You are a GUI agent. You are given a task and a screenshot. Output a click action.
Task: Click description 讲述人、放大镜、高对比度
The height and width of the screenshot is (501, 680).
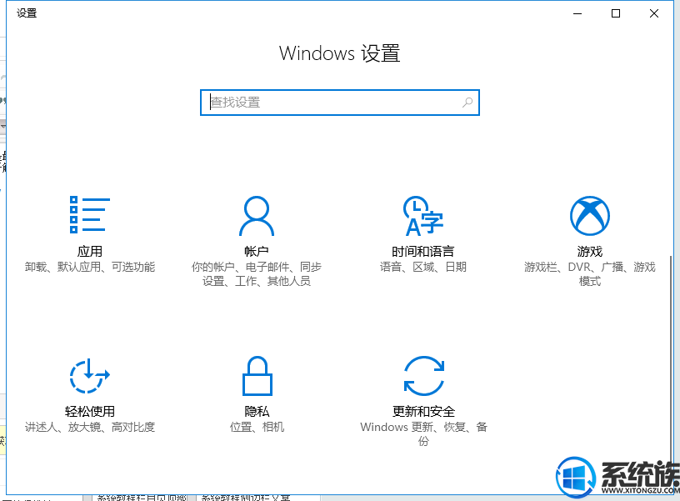point(90,427)
